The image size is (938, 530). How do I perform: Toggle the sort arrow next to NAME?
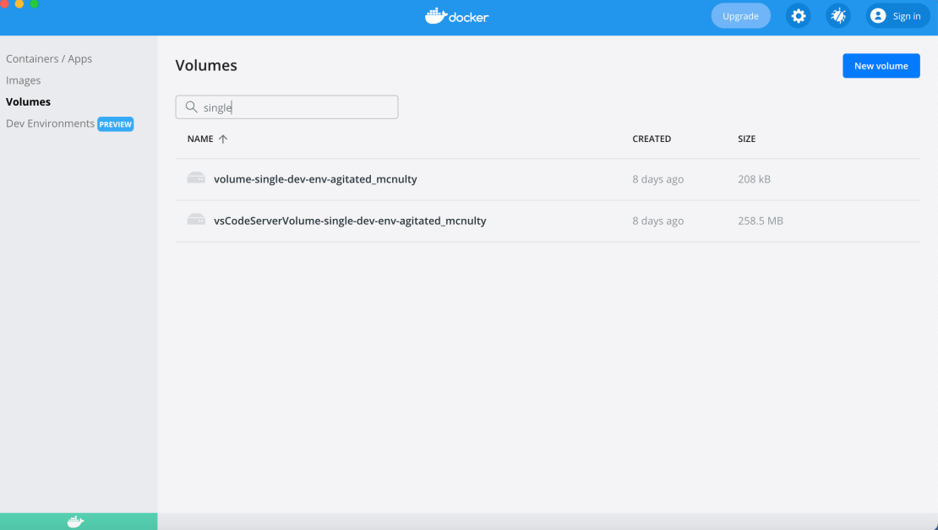[223, 139]
